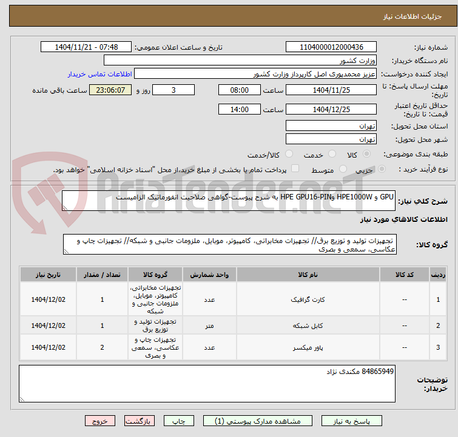Viewport: 458px width, 437px height.
Task: Click the توضیحات خریدار textarea
Action: (207, 384)
